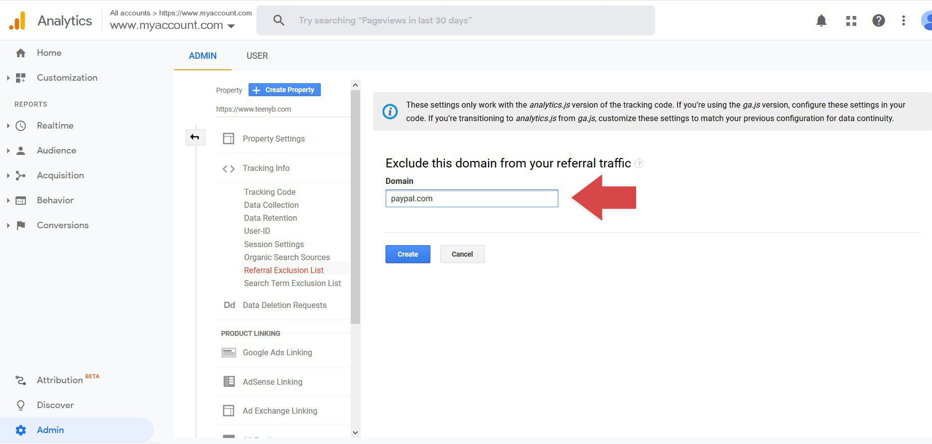
Task: Click the property column scroll-down arrow
Action: [355, 433]
